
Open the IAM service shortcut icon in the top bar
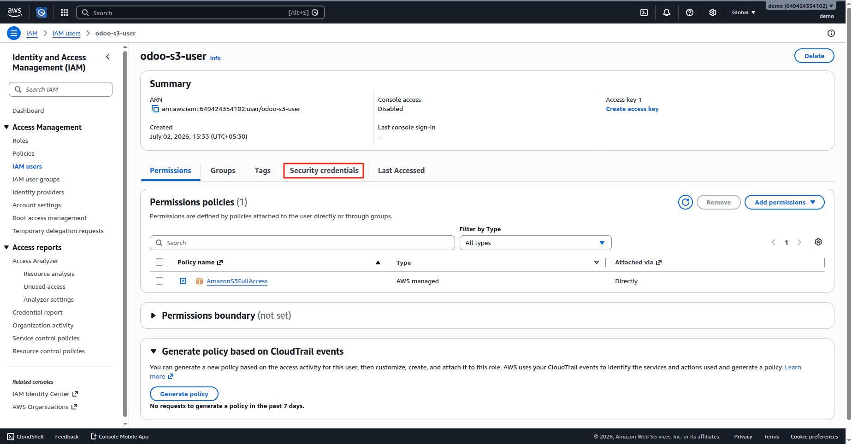tap(41, 12)
